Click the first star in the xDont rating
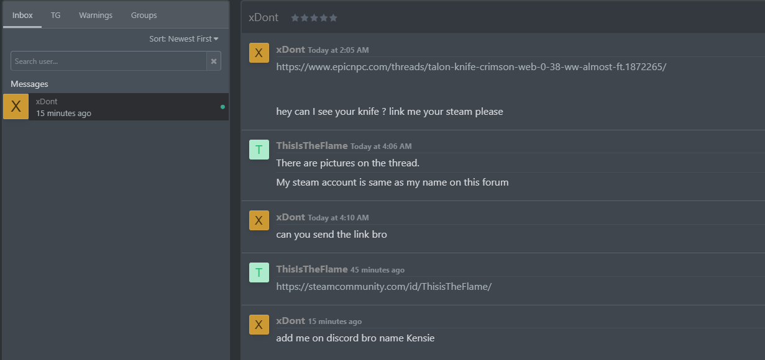 point(295,18)
